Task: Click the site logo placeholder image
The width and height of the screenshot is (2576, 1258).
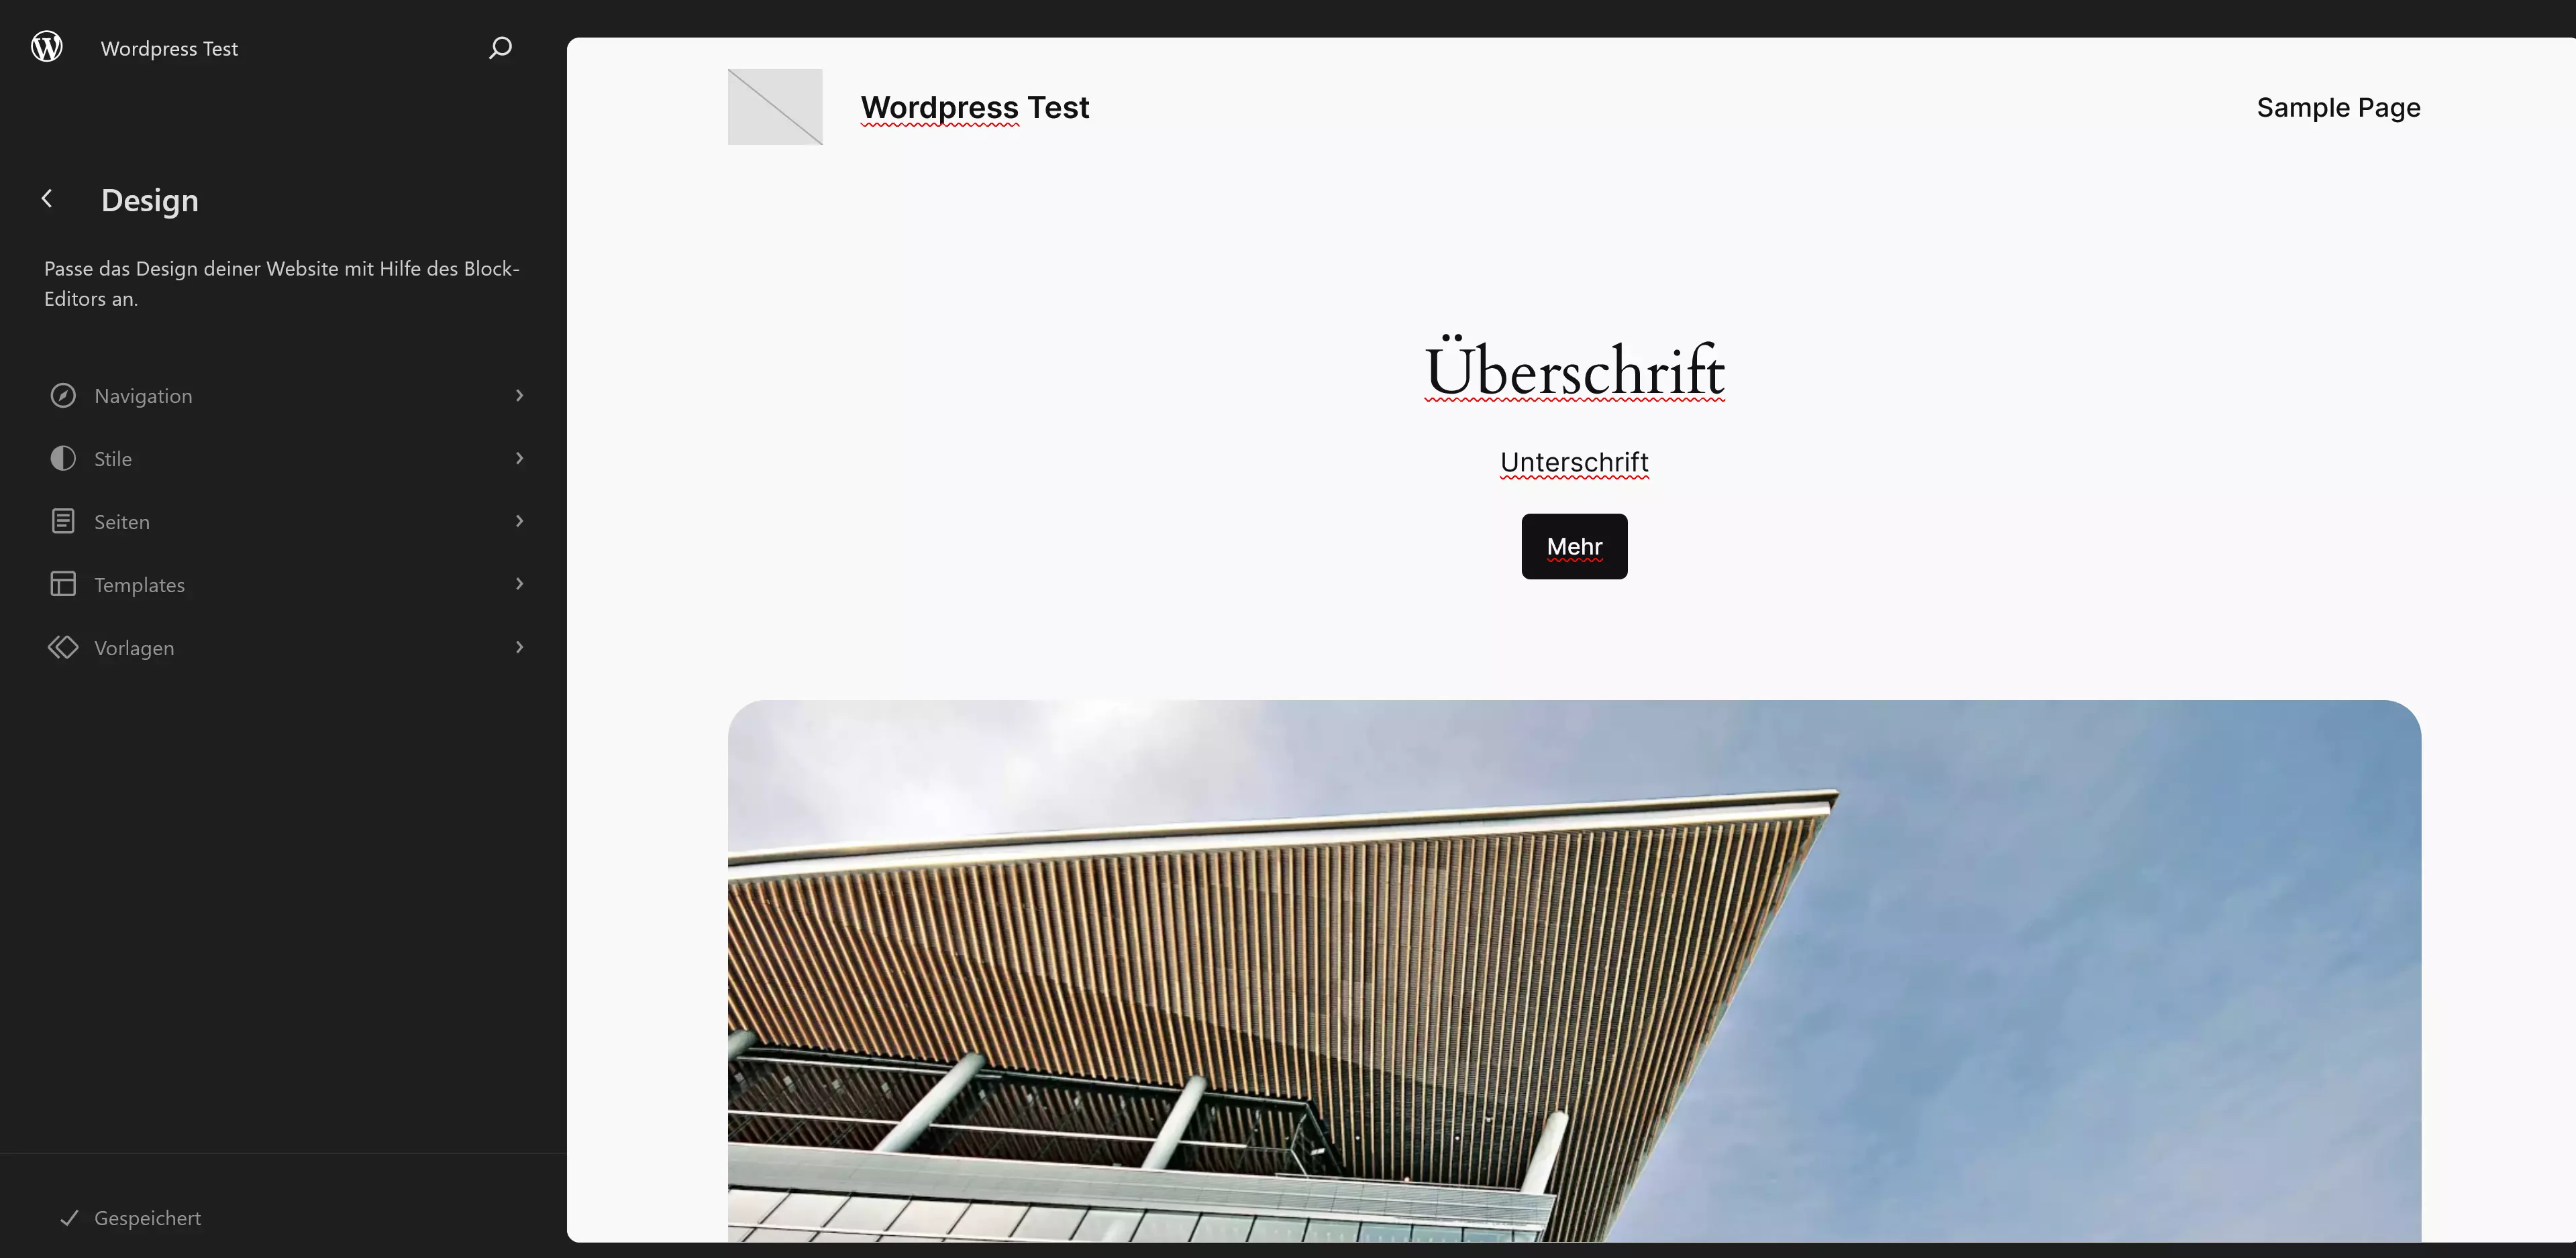Action: coord(774,105)
